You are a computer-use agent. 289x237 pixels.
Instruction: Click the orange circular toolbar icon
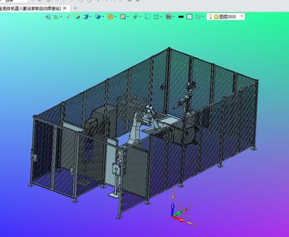110,16
